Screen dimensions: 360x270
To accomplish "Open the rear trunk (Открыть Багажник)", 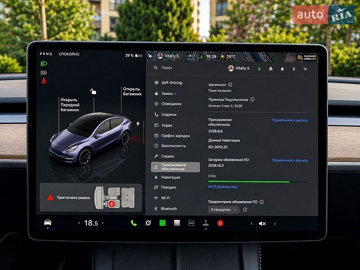I will click(132, 91).
